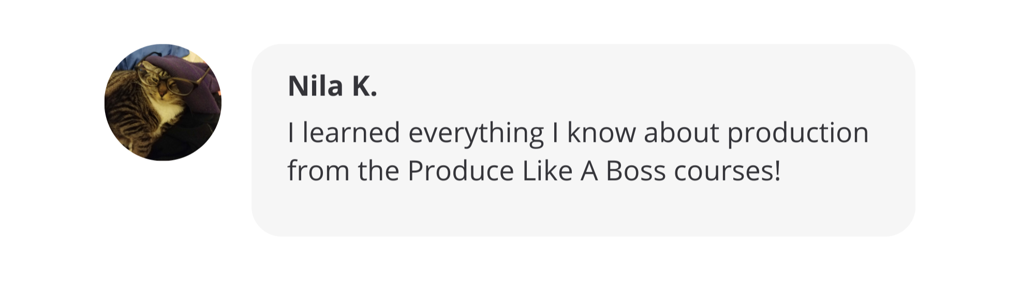This screenshot has width=1035, height=307.
Task: Click the word know in the testimonial
Action: [x=601, y=133]
